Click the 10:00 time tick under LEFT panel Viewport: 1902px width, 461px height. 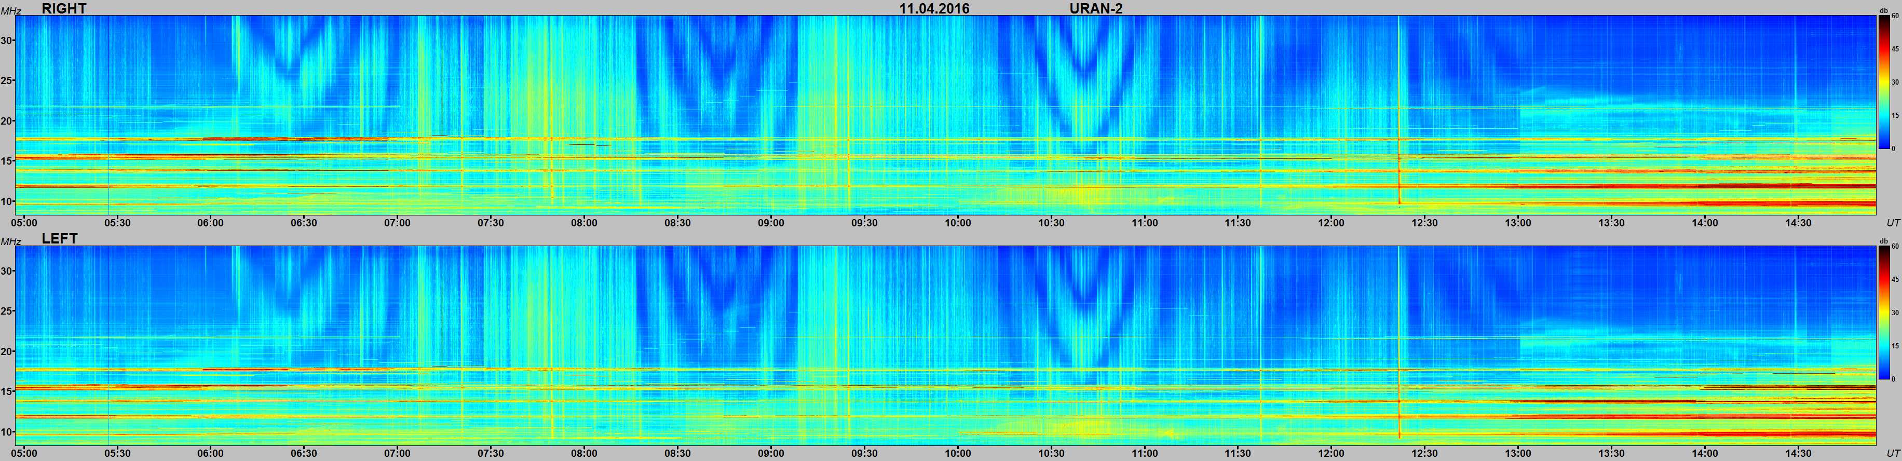coord(958,453)
